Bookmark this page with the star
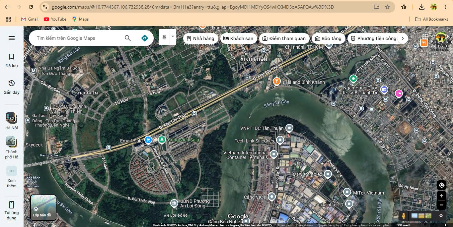 pyautogui.click(x=387, y=7)
